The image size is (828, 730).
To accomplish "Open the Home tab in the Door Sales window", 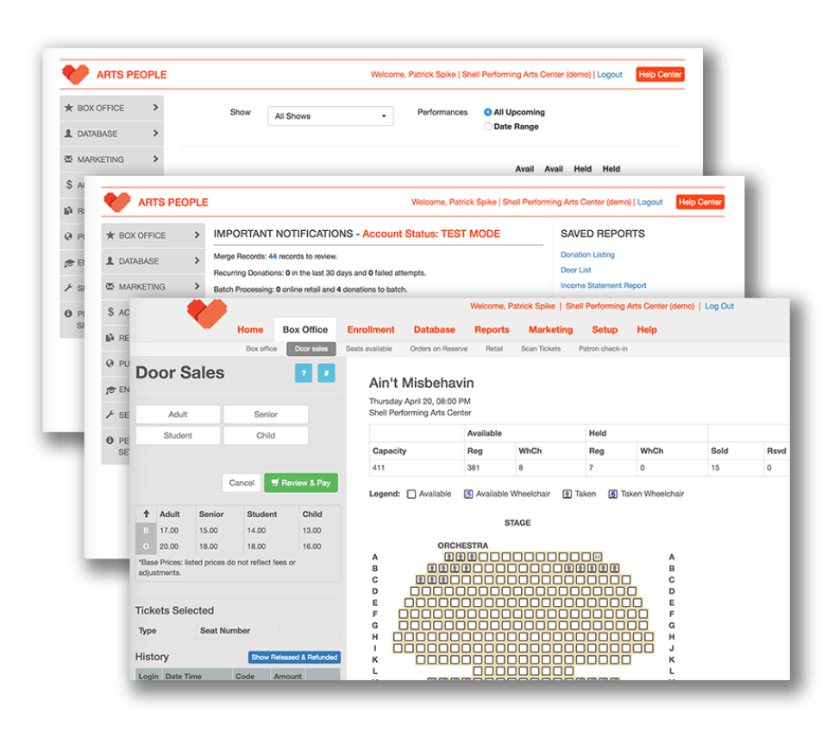I will pos(250,329).
